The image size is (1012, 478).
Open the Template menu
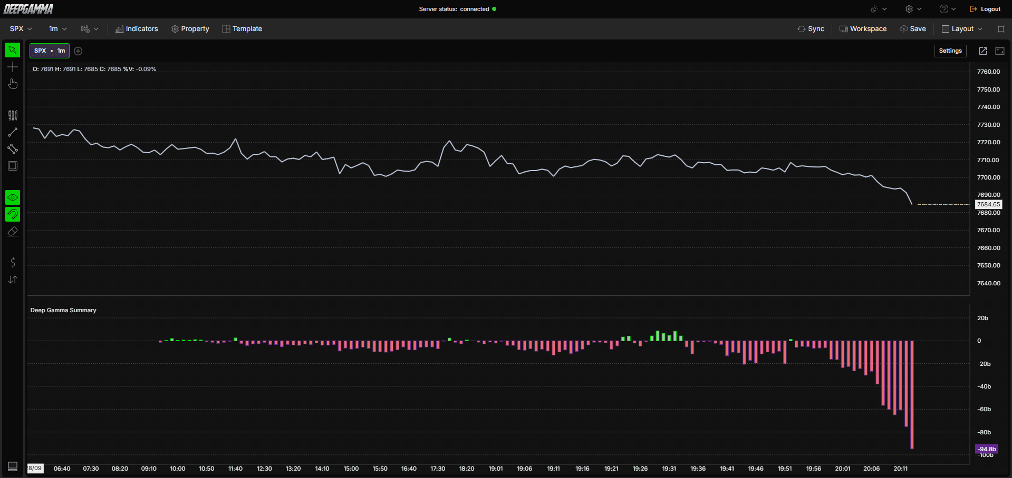(242, 29)
